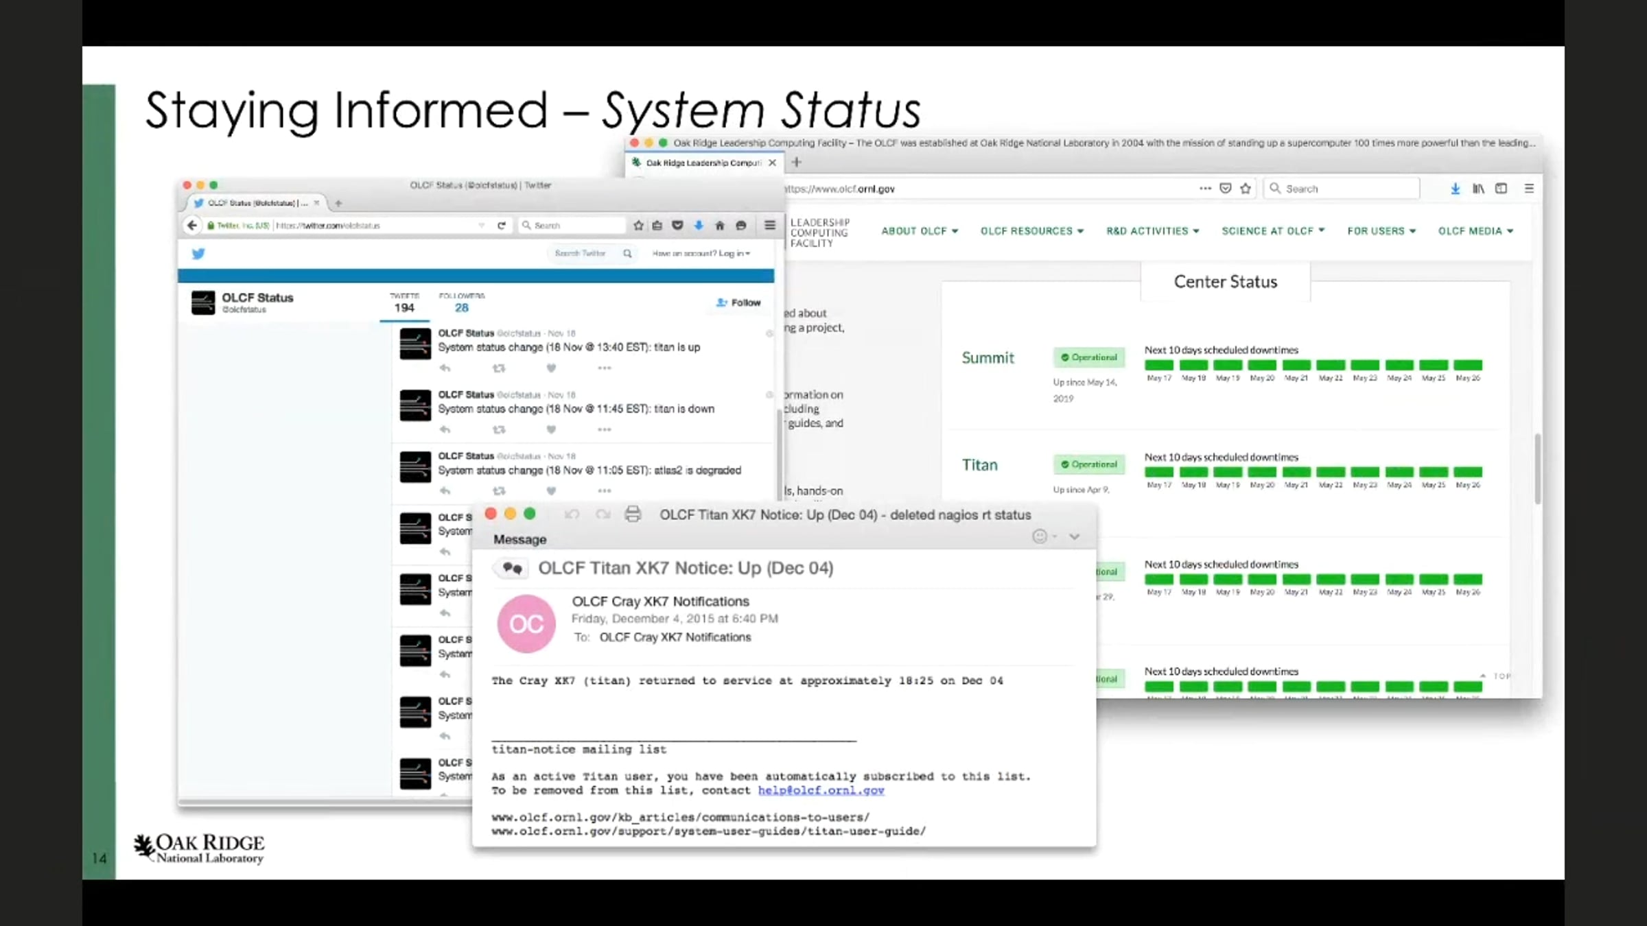Open the R&D ACTIVITIES dropdown
Viewport: 1647px width, 926px height.
pyautogui.click(x=1153, y=231)
